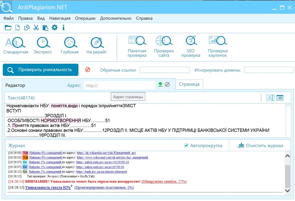
Task: Click the info 'i' icon
Action: 64,28
